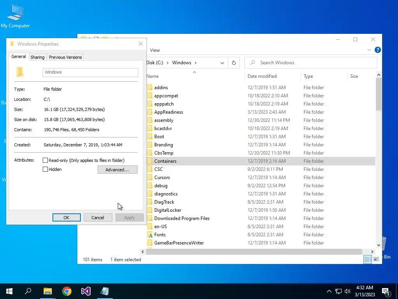The height and width of the screenshot is (299, 398).
Task: Select the DigitalLocker folder
Action: 168,210
